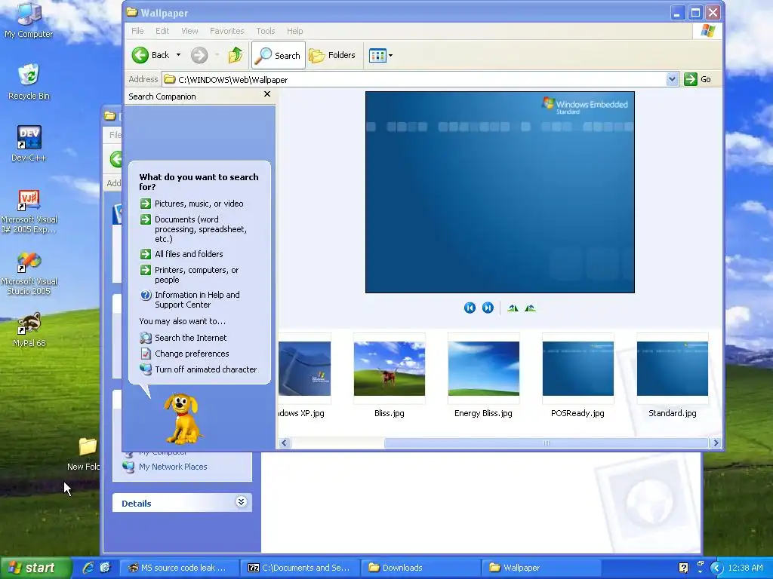Close the Search Companion pane
Image resolution: width=773 pixels, height=579 pixels.
[x=267, y=94]
